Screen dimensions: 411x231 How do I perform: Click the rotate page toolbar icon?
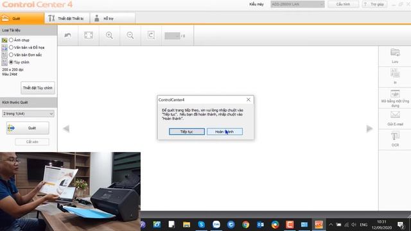pos(151,35)
